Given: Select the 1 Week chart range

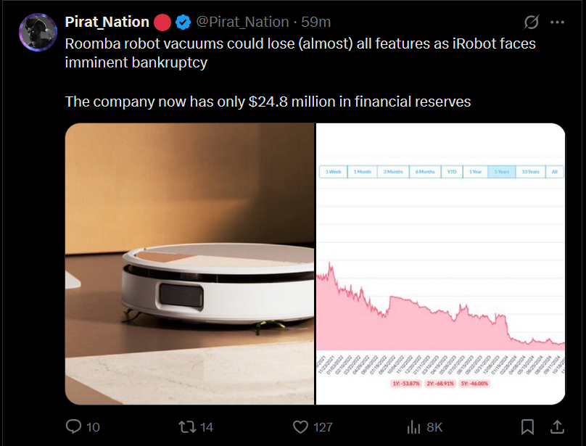Looking at the screenshot, I should pos(333,171).
